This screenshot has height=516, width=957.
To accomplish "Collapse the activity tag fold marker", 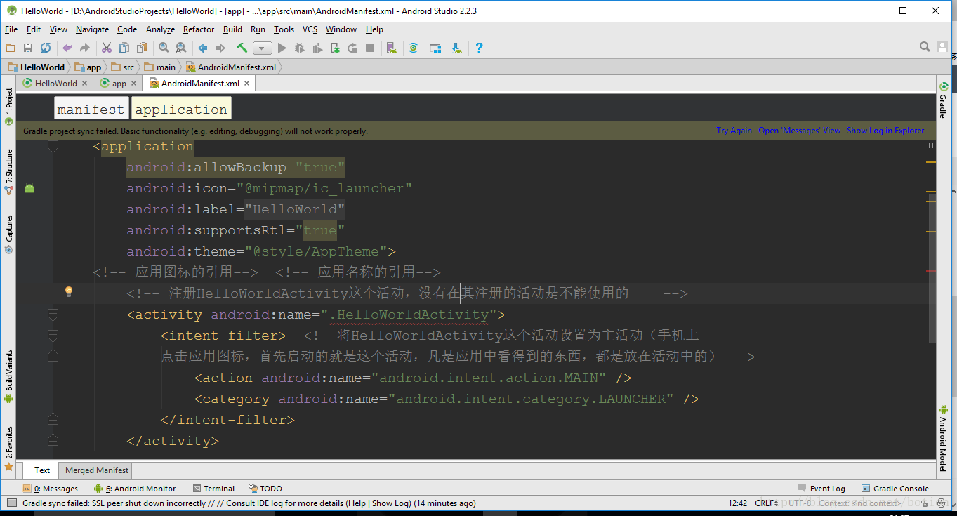I will pos(53,314).
